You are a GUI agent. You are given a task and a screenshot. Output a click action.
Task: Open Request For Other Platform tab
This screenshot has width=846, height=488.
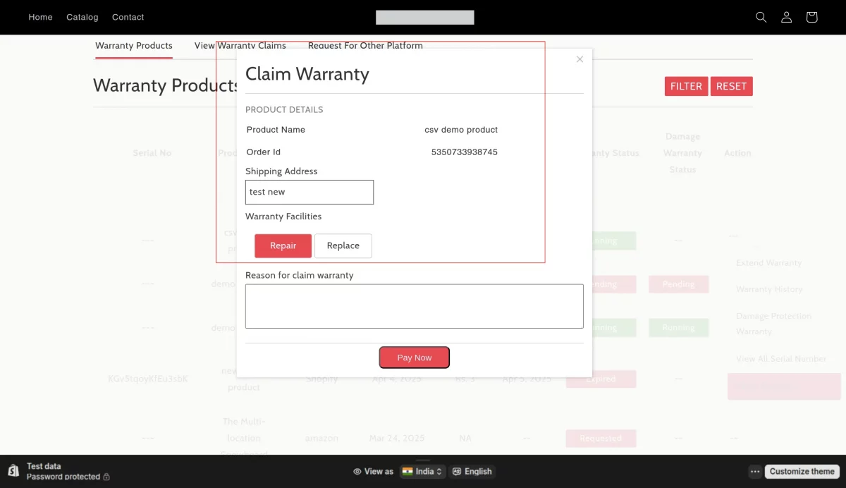click(365, 45)
